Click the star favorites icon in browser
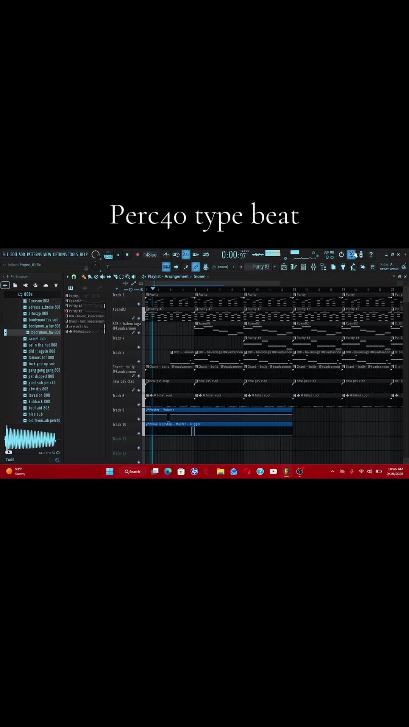409x727 pixels. 56,285
